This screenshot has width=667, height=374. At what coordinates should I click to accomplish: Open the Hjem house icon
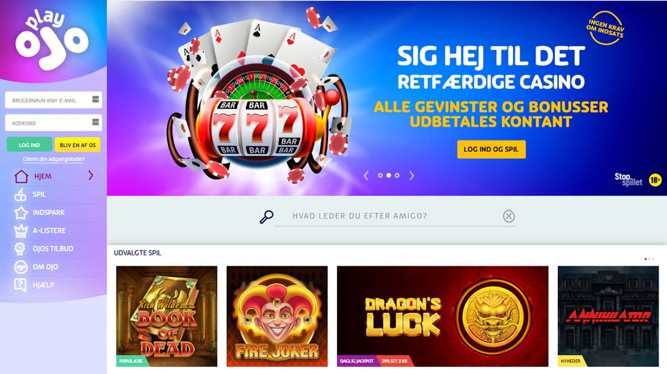pos(21,176)
